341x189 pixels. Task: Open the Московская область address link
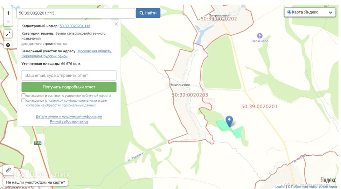tap(95, 51)
